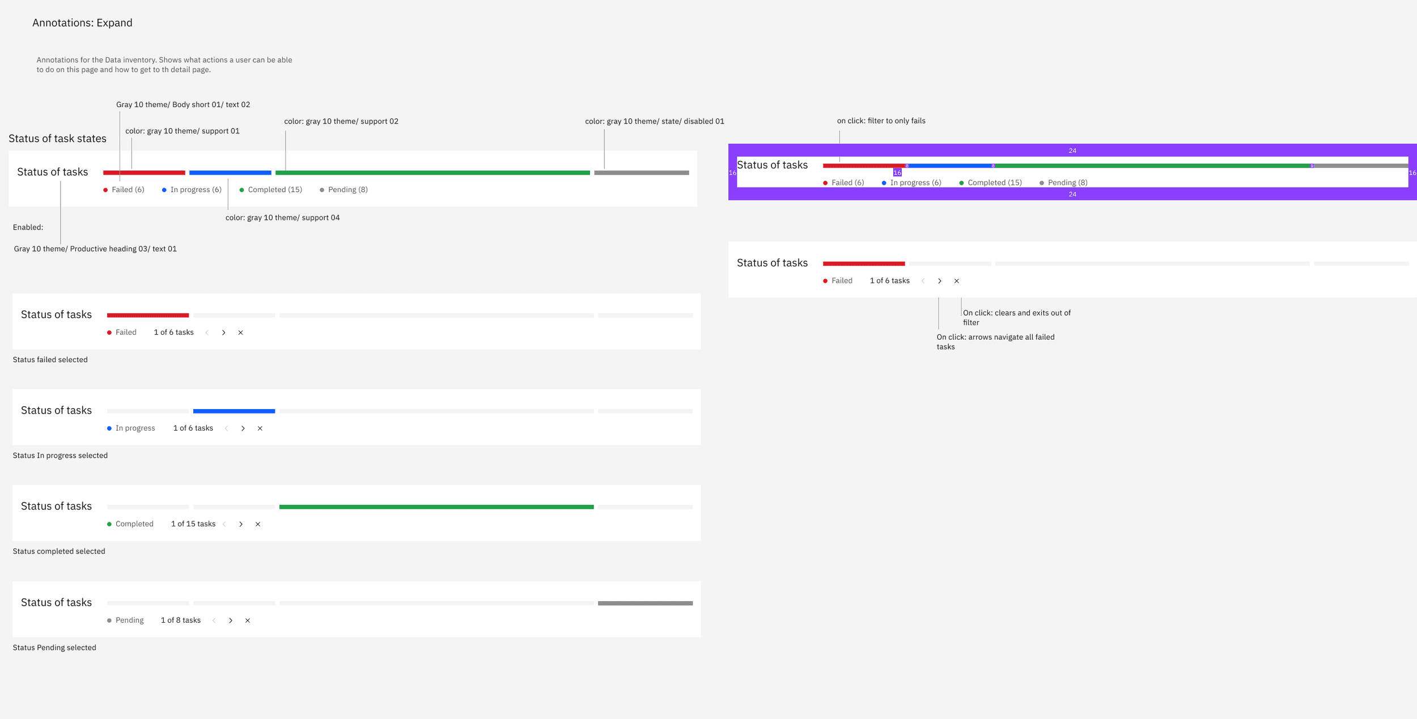Click previous arrow beside "1 of 15 tasks"
Screen dimensions: 1417x719
click(224, 524)
